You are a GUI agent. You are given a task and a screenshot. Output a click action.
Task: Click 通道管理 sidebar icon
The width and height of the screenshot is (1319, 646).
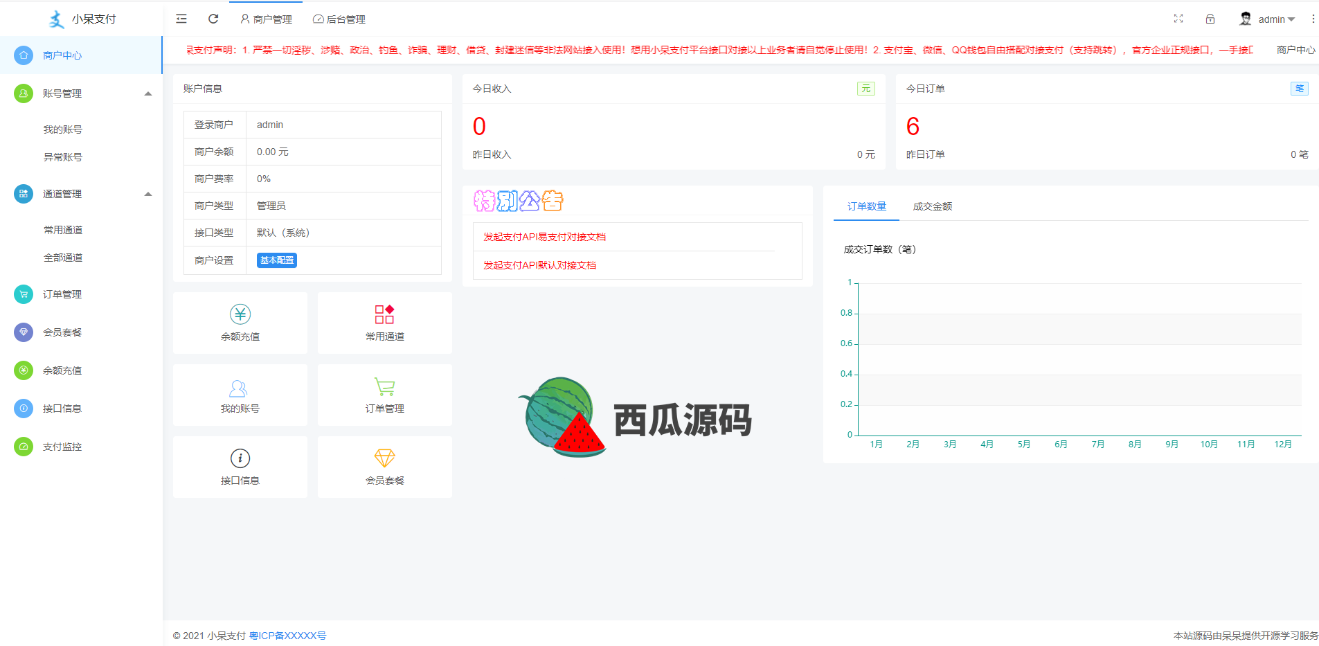[24, 194]
